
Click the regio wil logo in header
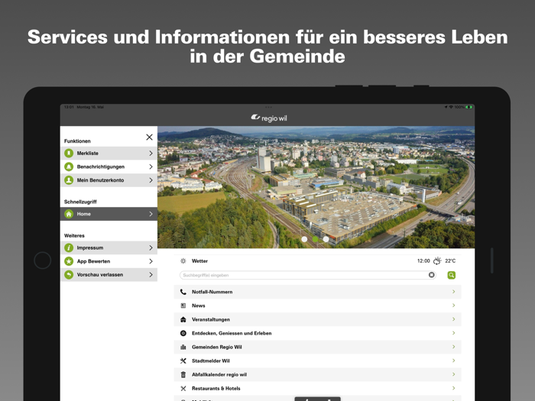point(269,118)
